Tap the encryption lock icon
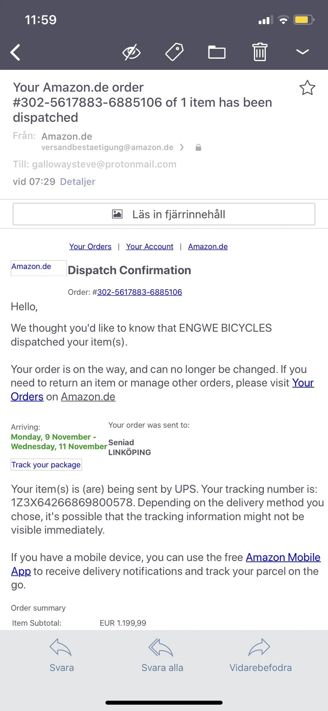The image size is (328, 711). point(198,147)
